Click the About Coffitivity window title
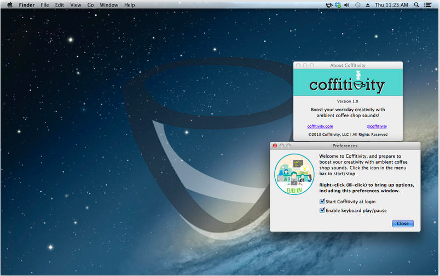 click(348, 65)
